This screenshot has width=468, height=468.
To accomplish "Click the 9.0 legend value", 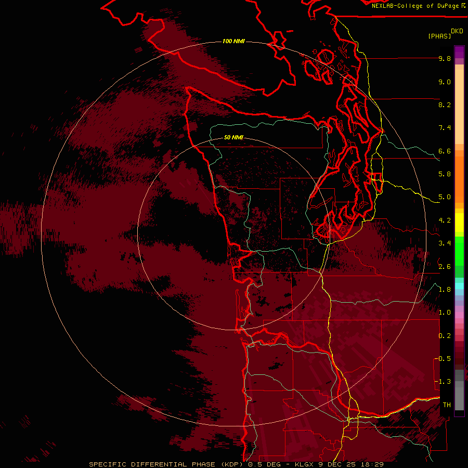I will (x=445, y=82).
